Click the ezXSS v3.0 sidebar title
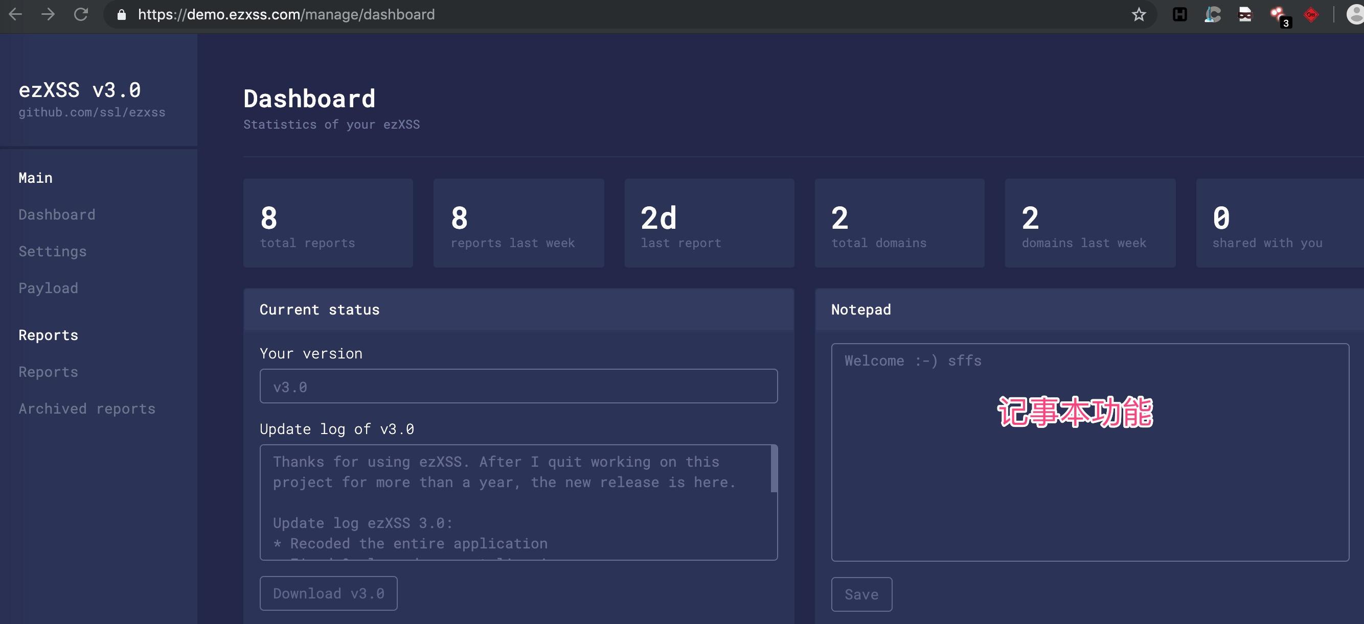1364x624 pixels. (x=79, y=90)
